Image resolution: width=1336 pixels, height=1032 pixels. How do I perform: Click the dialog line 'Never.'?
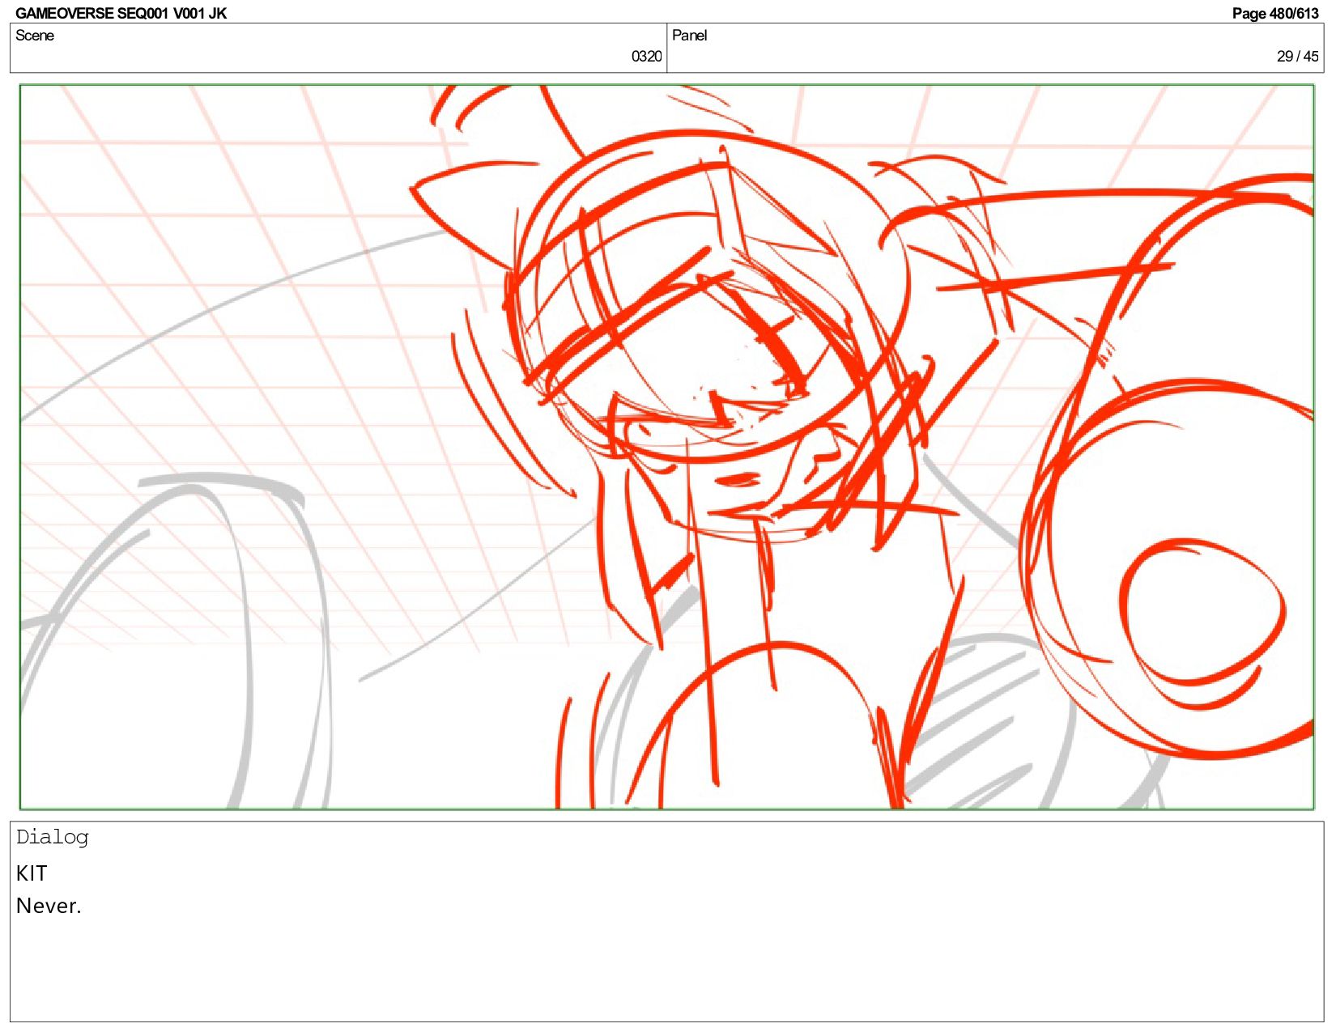tap(49, 906)
